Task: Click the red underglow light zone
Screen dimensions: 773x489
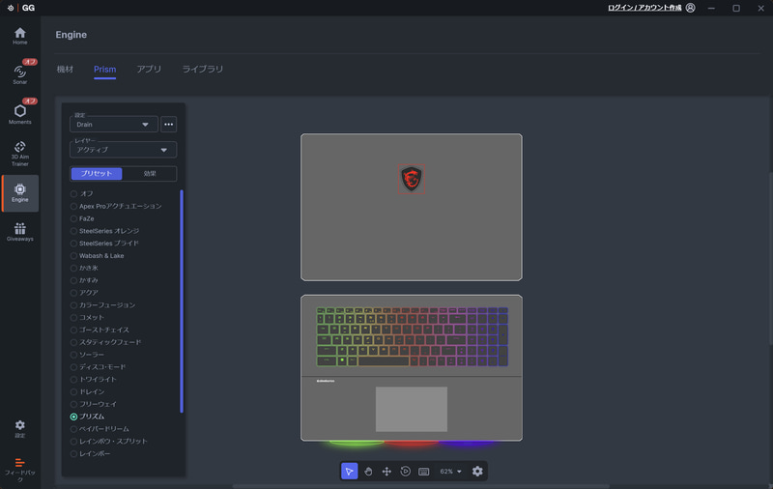Action: (x=412, y=444)
